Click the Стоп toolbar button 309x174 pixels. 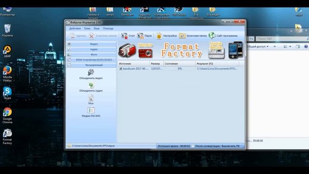click(128, 36)
